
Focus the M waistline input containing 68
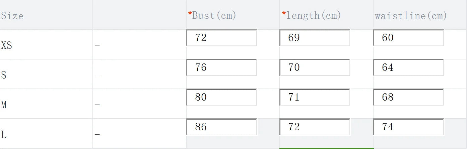(x=408, y=97)
